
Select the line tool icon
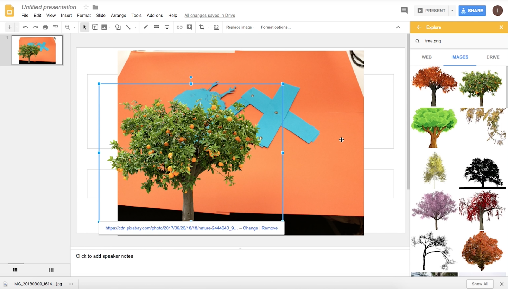coord(128,27)
